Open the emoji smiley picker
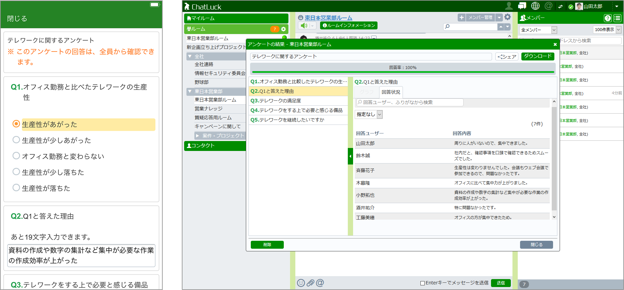Screen dimensions: 624x290 click(x=301, y=283)
